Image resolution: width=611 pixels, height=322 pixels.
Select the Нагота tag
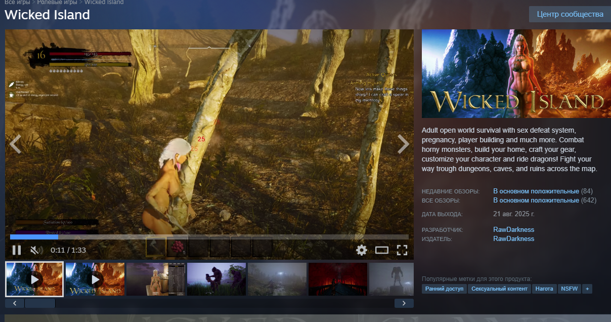pos(544,289)
